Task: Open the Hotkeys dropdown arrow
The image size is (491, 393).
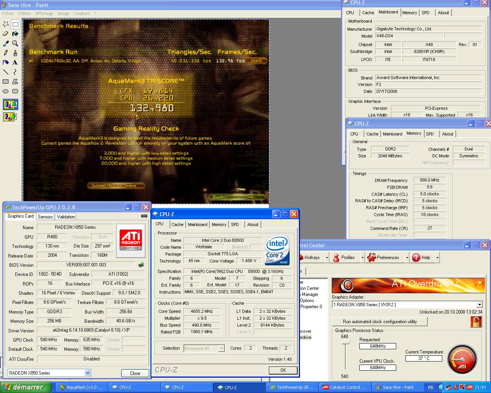Action: (x=327, y=258)
